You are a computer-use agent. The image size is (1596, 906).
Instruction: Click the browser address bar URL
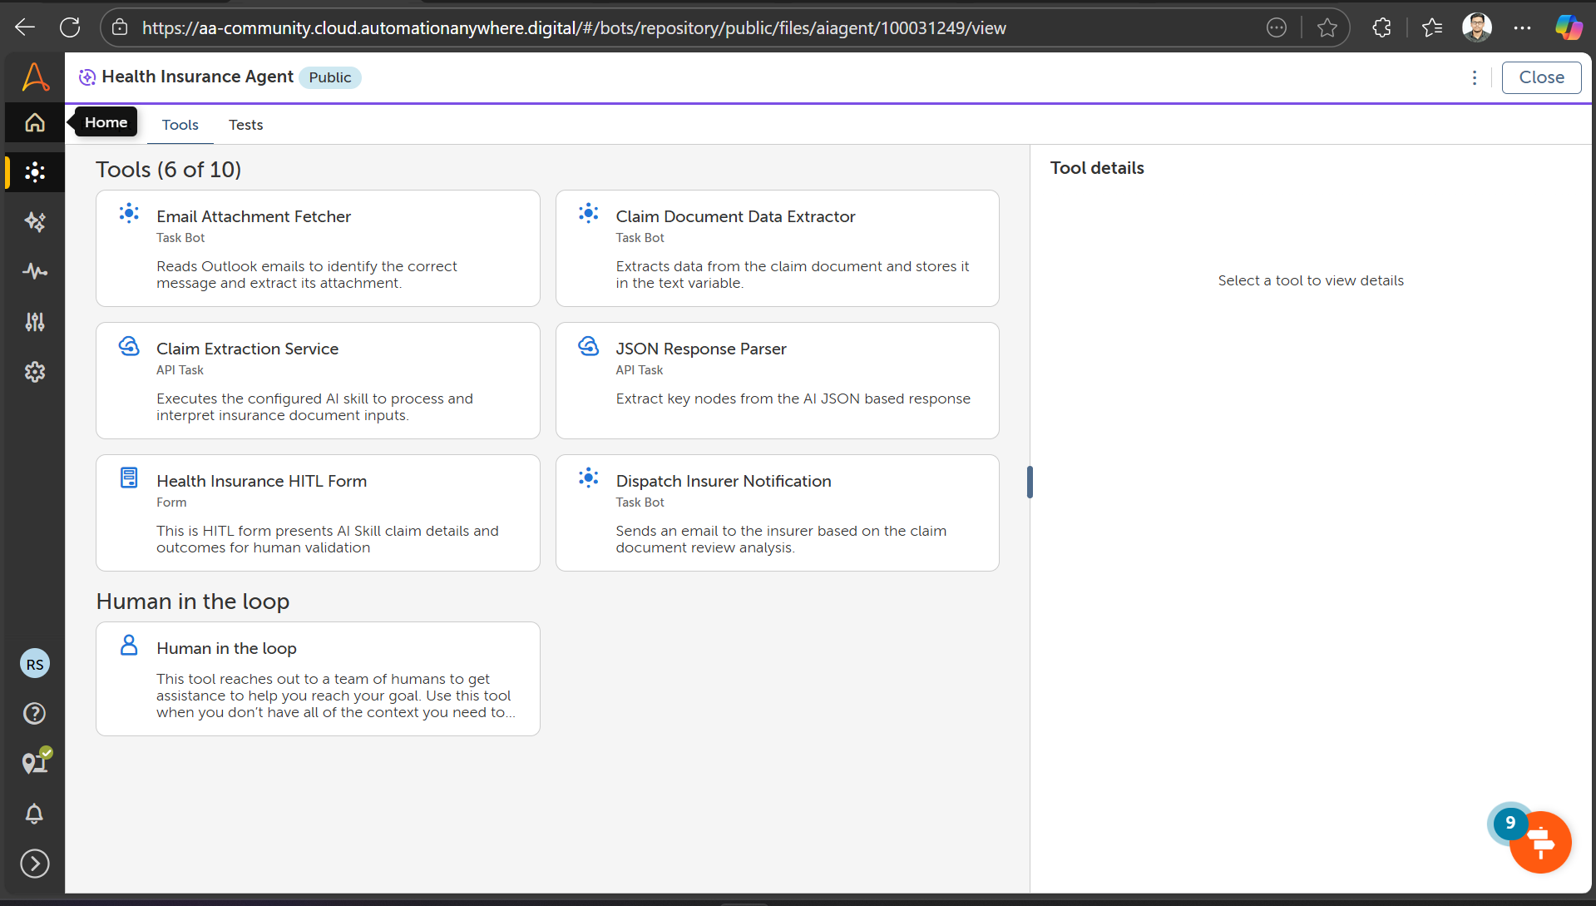tap(574, 28)
